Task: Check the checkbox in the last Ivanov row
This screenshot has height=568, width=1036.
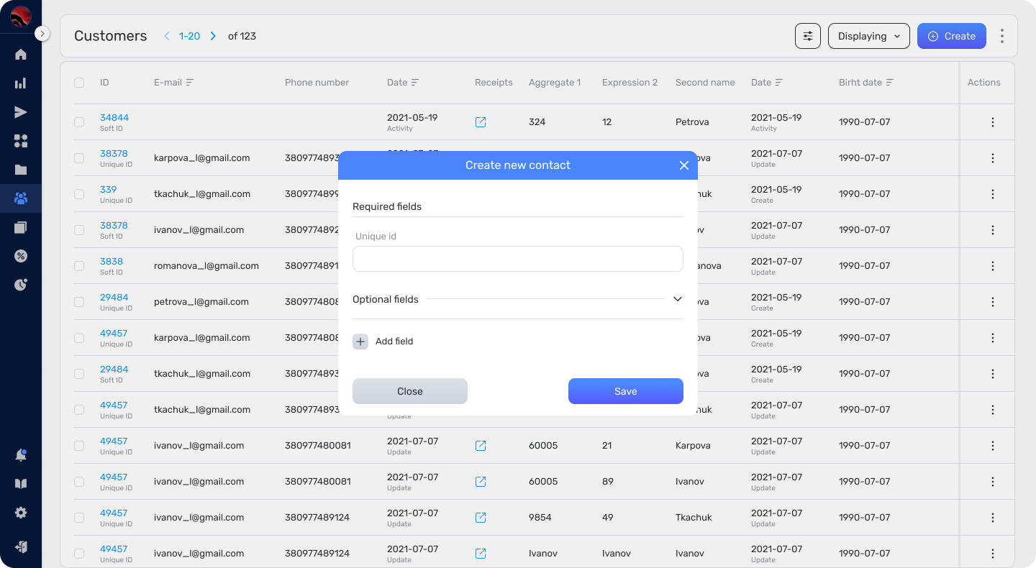Action: click(79, 554)
